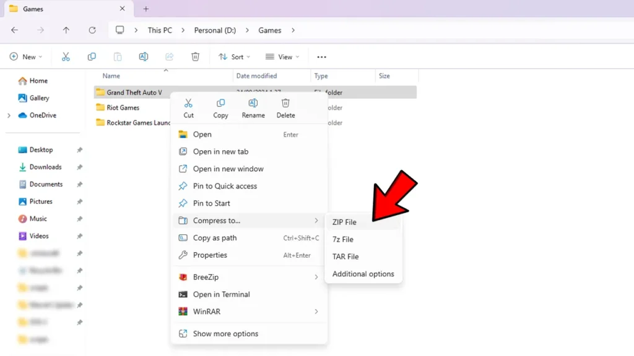Image resolution: width=634 pixels, height=356 pixels.
Task: Navigate up one level with the up arrow
Action: [x=66, y=30]
